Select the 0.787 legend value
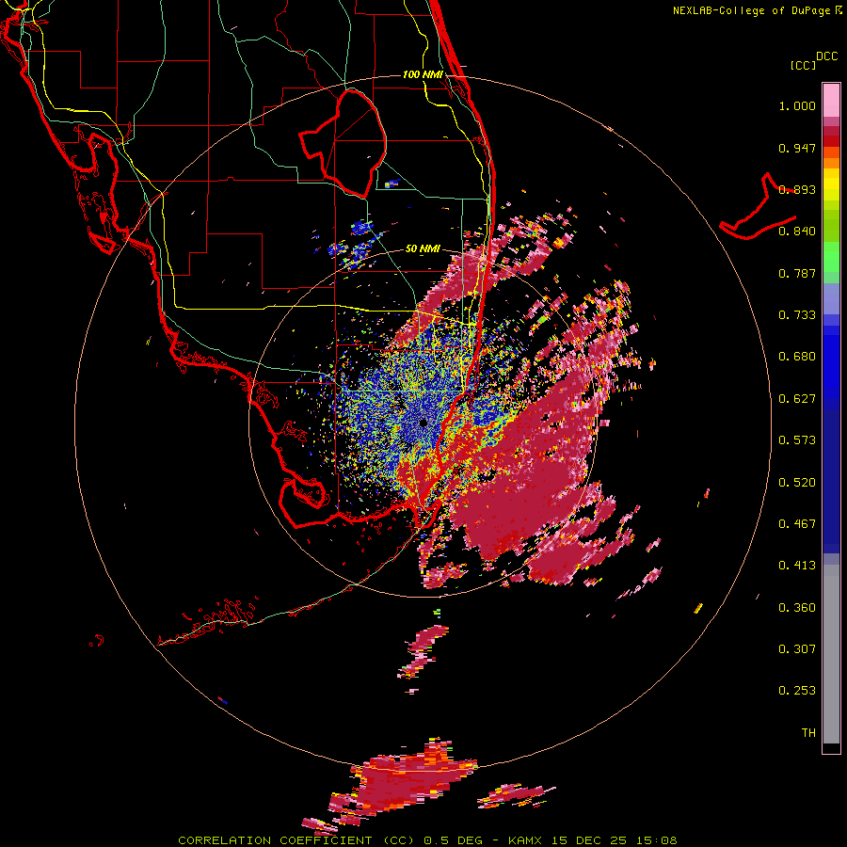 point(797,273)
